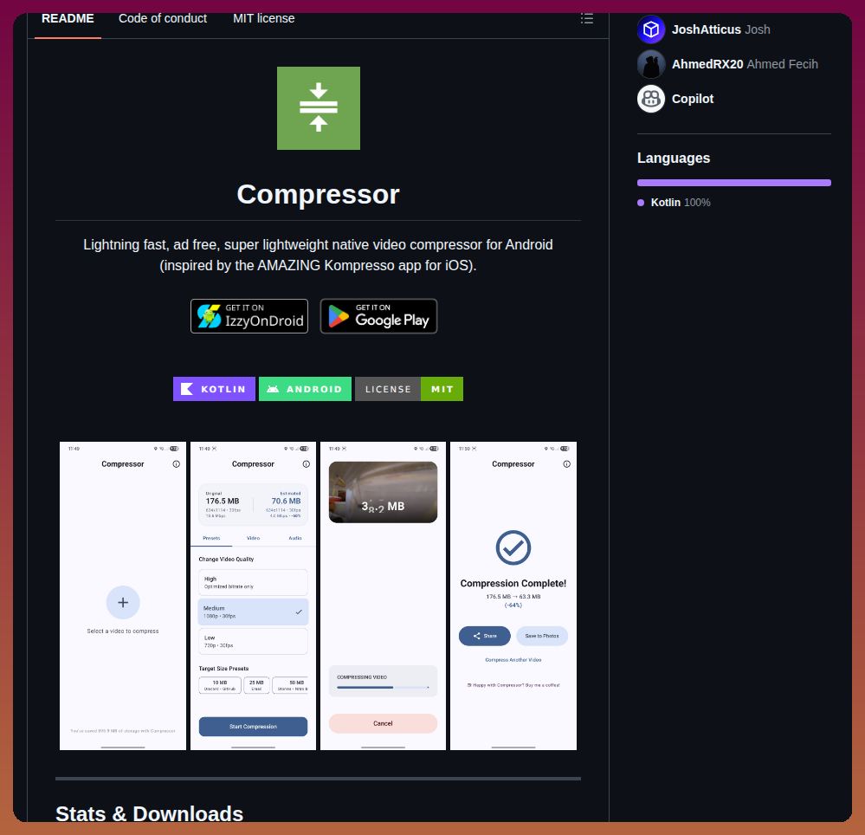
Task: Open the README tab
Action: point(68,19)
